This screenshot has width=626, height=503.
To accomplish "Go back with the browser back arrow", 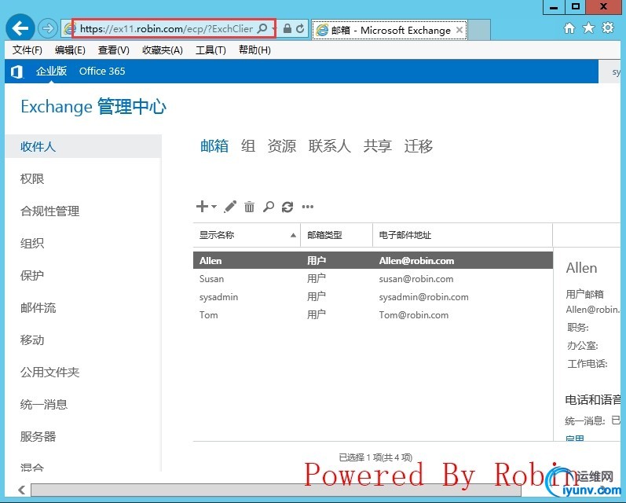I will pos(20,28).
